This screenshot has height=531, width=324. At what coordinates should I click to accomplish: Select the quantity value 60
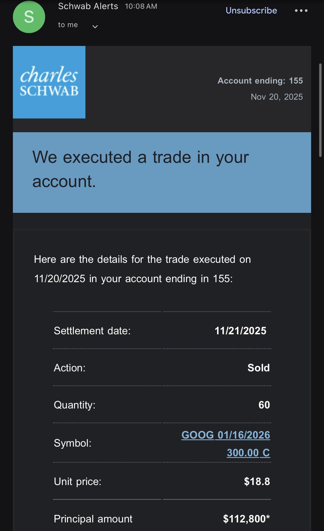click(264, 405)
